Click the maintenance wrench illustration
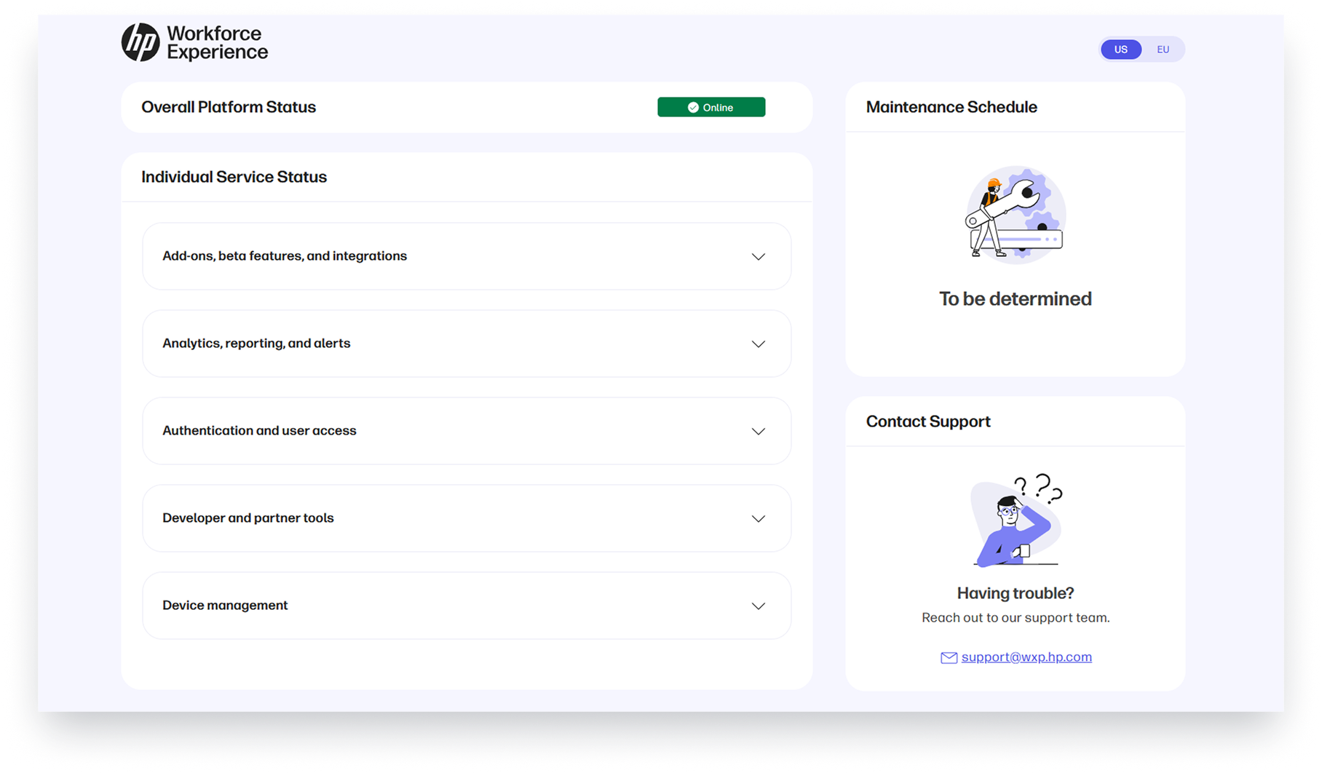The image size is (1322, 773). pos(1016,213)
